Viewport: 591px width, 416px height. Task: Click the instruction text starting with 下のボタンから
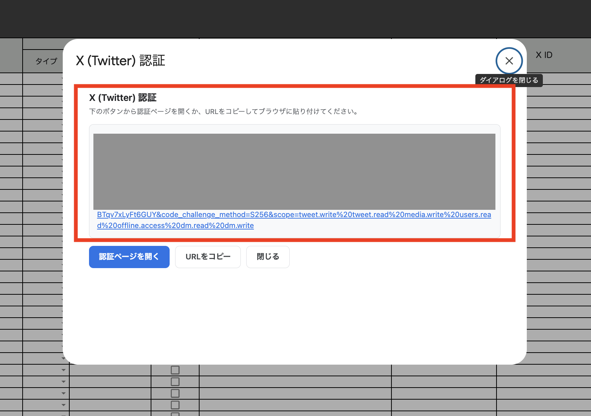click(224, 111)
